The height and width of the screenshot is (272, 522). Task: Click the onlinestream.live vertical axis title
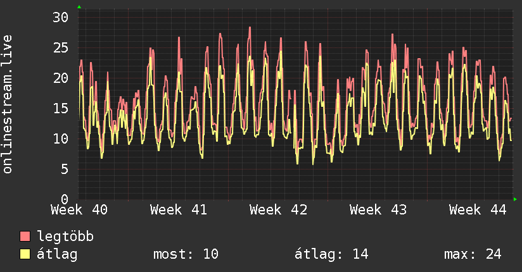[7, 104]
